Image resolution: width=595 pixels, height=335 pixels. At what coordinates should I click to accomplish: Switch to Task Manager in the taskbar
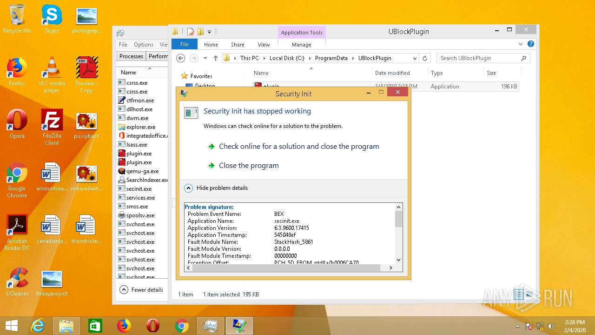tap(211, 326)
